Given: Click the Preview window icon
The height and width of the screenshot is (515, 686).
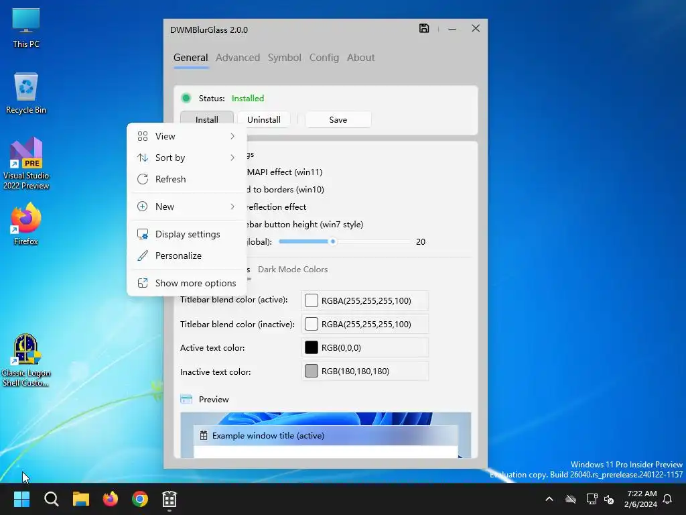Looking at the screenshot, I should tap(186, 399).
